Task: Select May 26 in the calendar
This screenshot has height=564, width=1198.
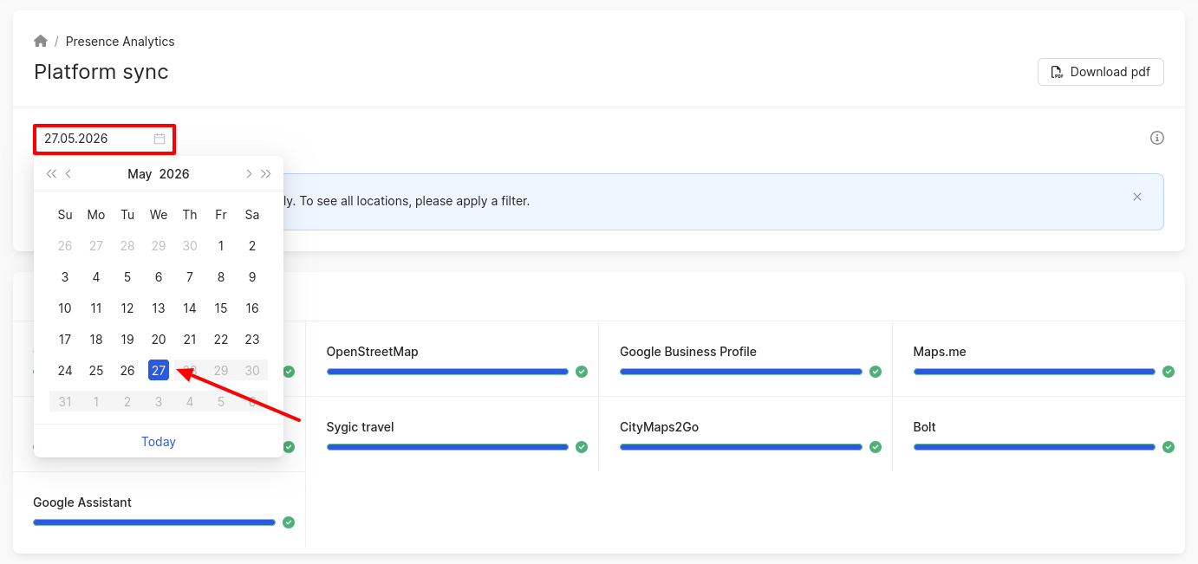Action: click(x=127, y=371)
